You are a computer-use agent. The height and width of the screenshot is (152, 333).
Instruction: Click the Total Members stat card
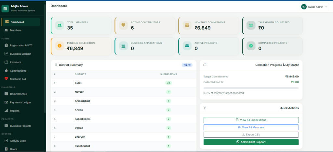tap(81, 25)
